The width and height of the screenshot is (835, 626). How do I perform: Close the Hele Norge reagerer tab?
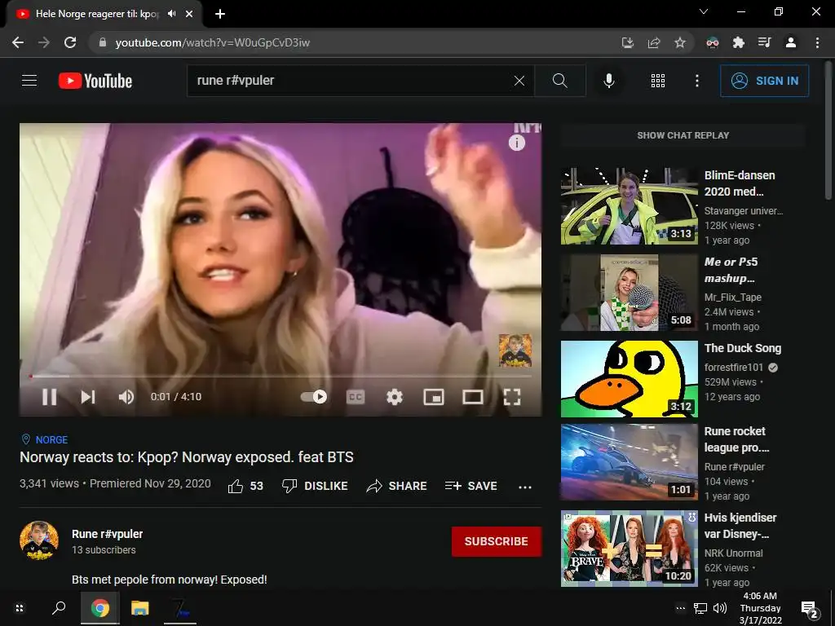[x=189, y=14]
